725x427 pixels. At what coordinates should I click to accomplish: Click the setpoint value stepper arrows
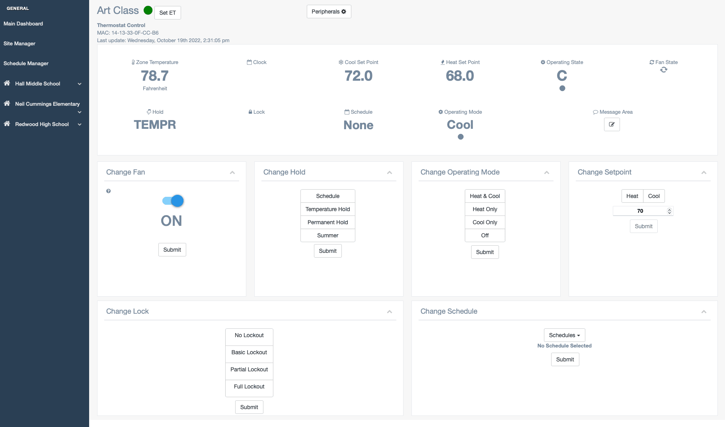pos(669,211)
